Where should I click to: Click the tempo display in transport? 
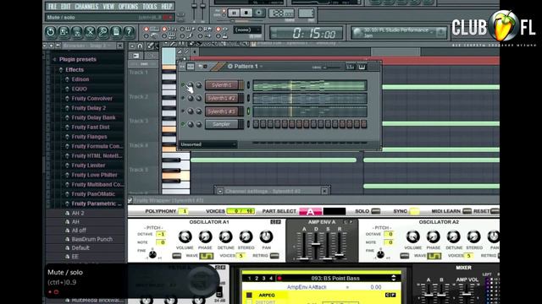pyautogui.click(x=281, y=14)
